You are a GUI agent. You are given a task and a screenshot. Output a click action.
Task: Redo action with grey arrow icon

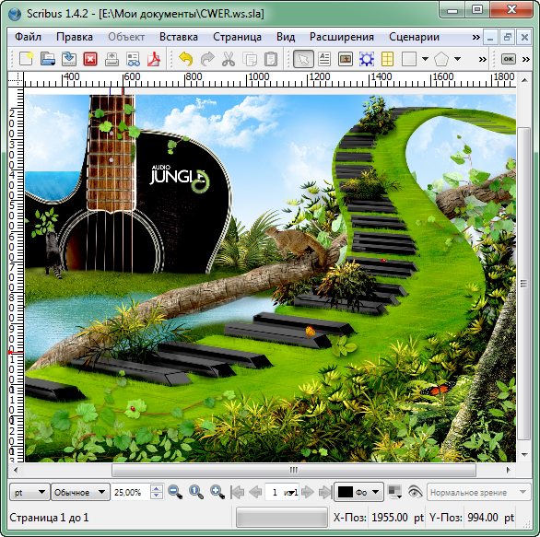click(207, 59)
